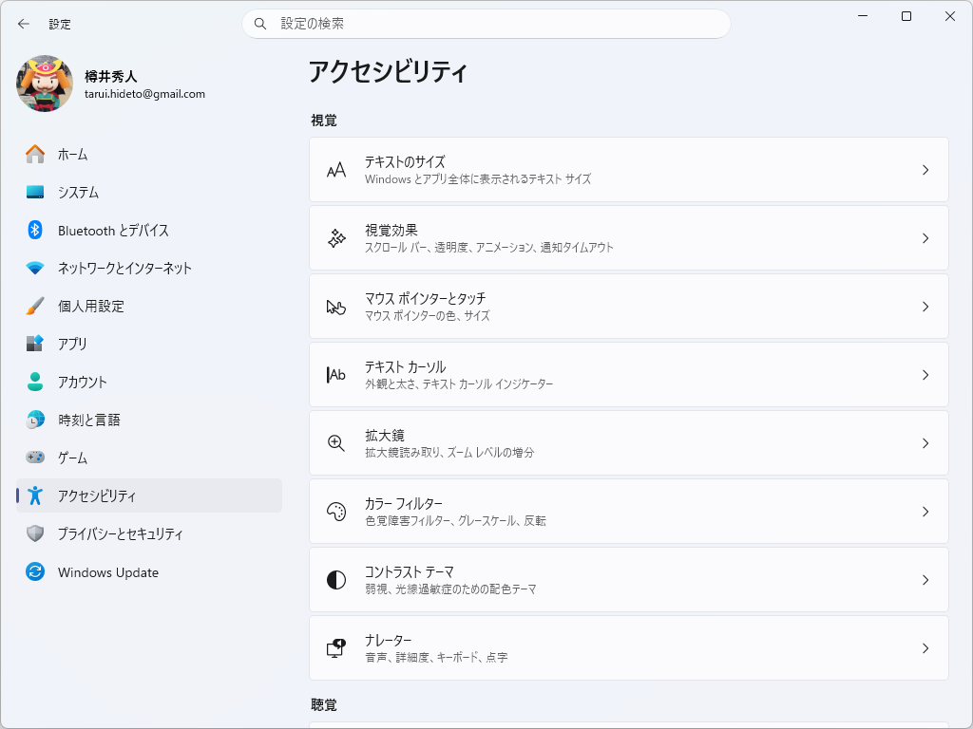973x729 pixels.
Task: Open 視覚効果 via its right chevron
Action: point(925,238)
